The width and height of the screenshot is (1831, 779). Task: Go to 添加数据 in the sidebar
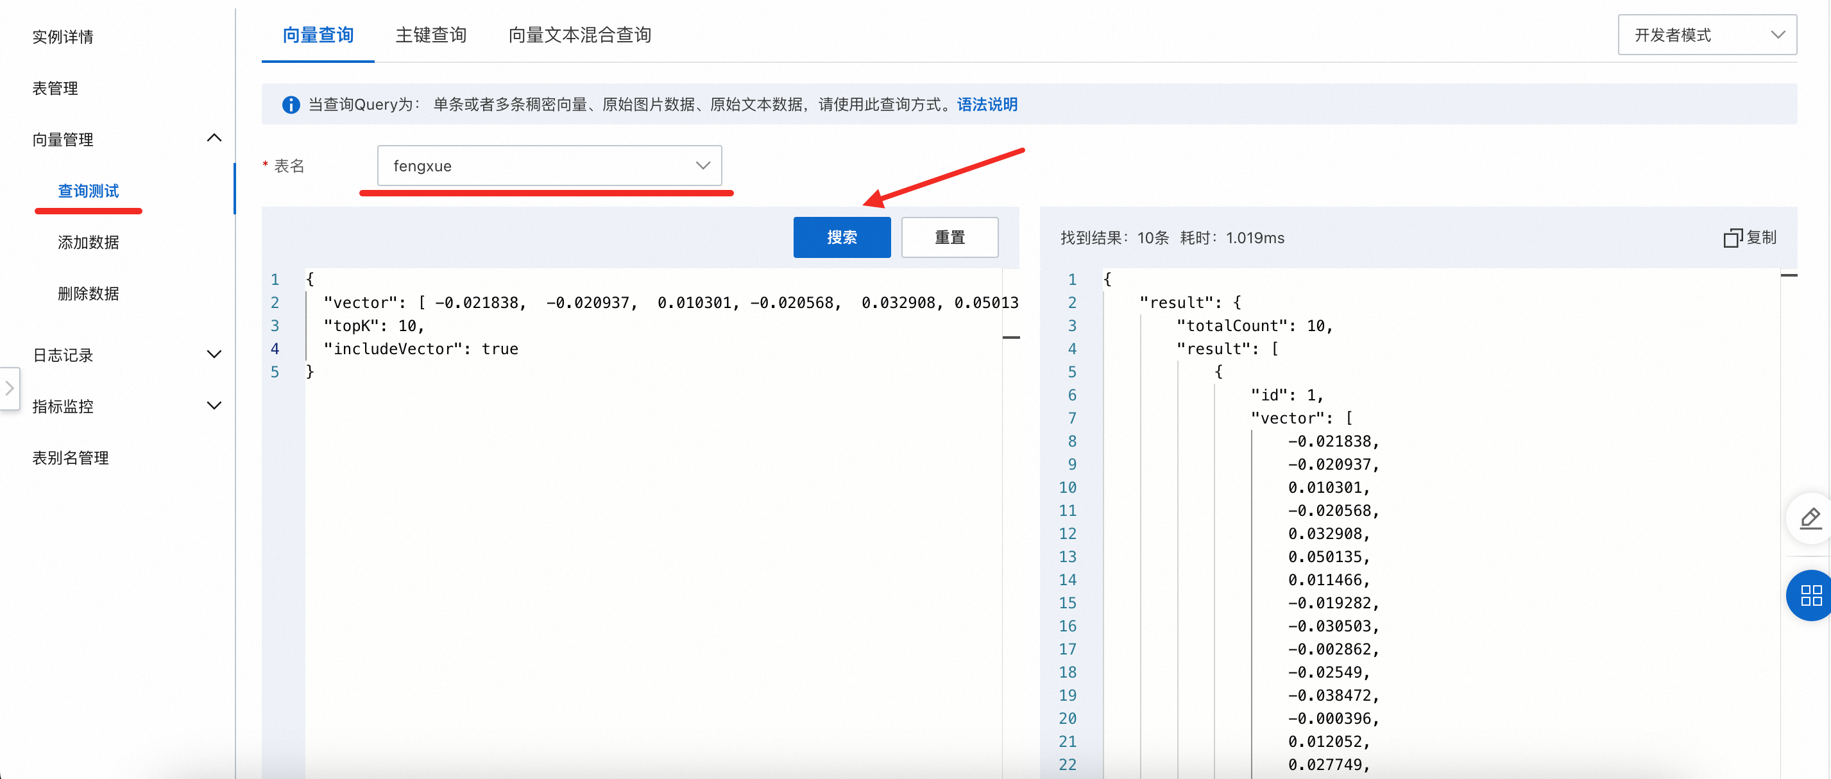click(88, 243)
